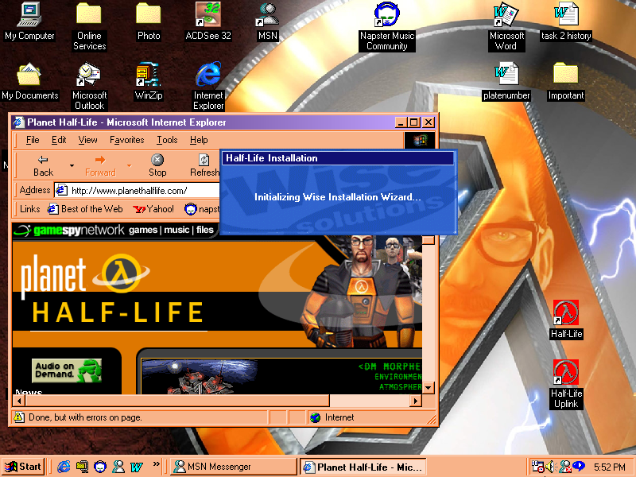Click the address bar URL field
Screen dimensions: 636x477
click(x=138, y=190)
